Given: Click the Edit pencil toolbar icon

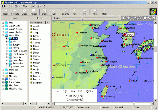Looking at the screenshot, I should (54, 12).
